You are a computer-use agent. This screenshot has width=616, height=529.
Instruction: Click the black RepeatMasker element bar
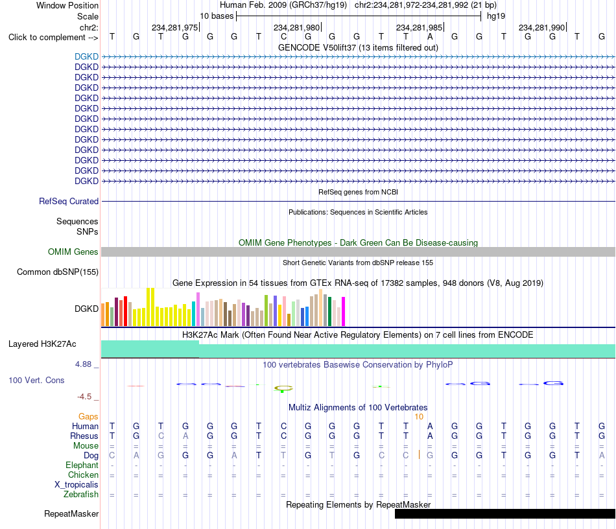tap(505, 513)
